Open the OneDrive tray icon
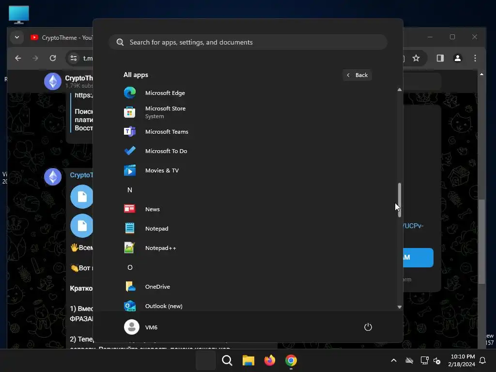496x372 pixels. 409,360
